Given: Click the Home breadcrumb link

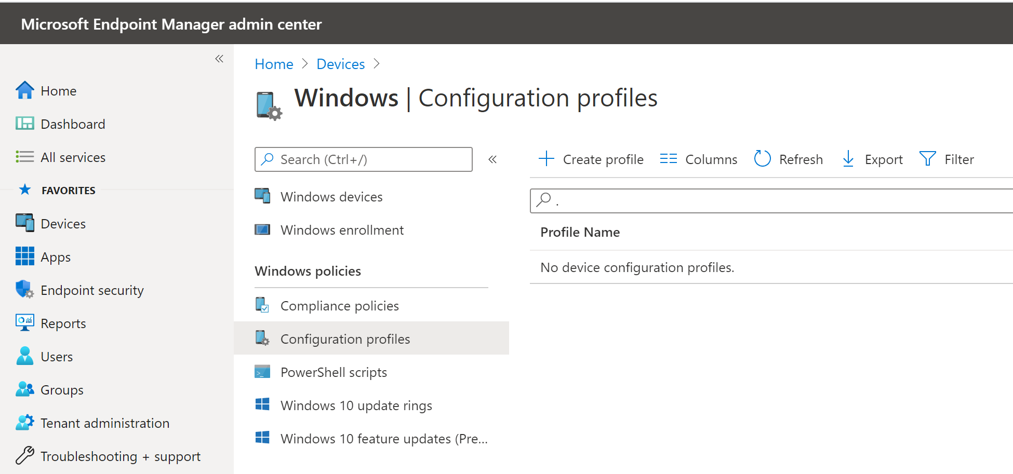Looking at the screenshot, I should click(274, 64).
